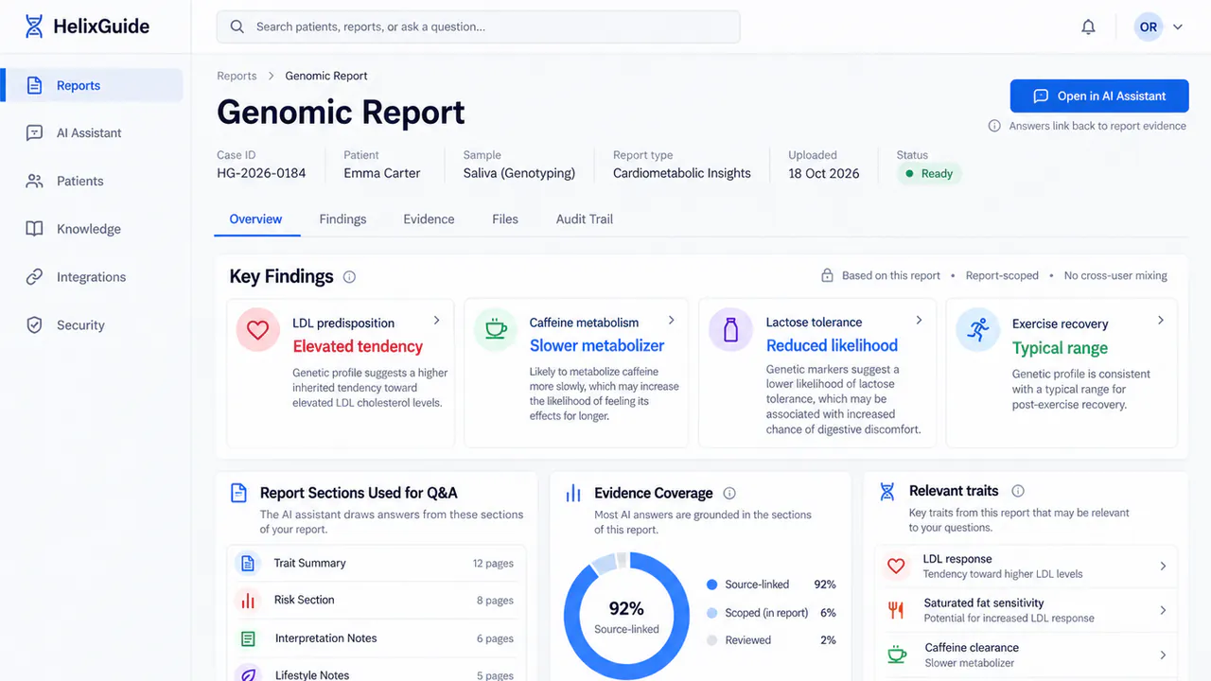Expand the LDL response trait chevron

click(x=1163, y=567)
